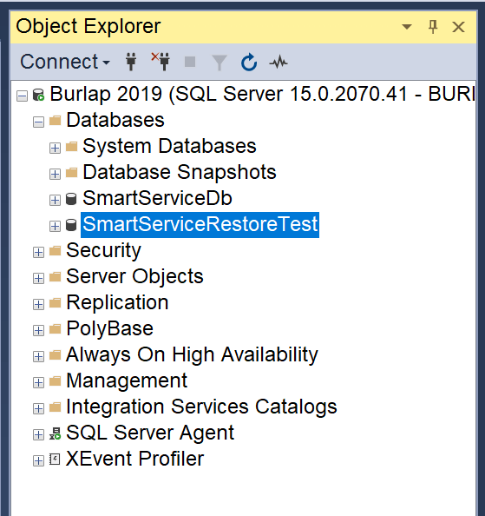The height and width of the screenshot is (516, 485).
Task: Select the PolyBase label
Action: [x=109, y=328]
